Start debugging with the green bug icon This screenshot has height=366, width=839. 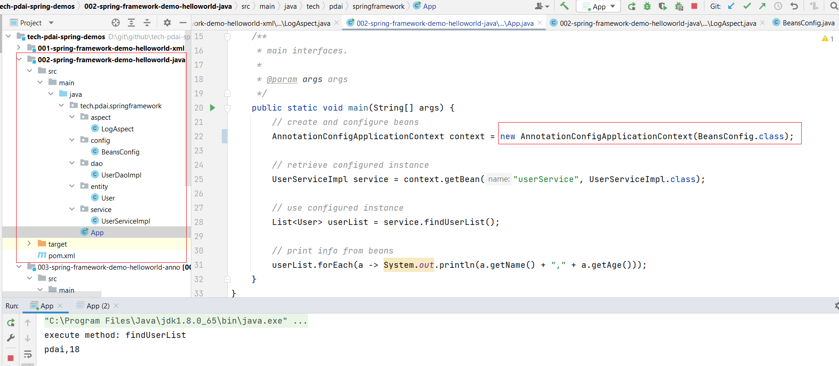pos(647,6)
